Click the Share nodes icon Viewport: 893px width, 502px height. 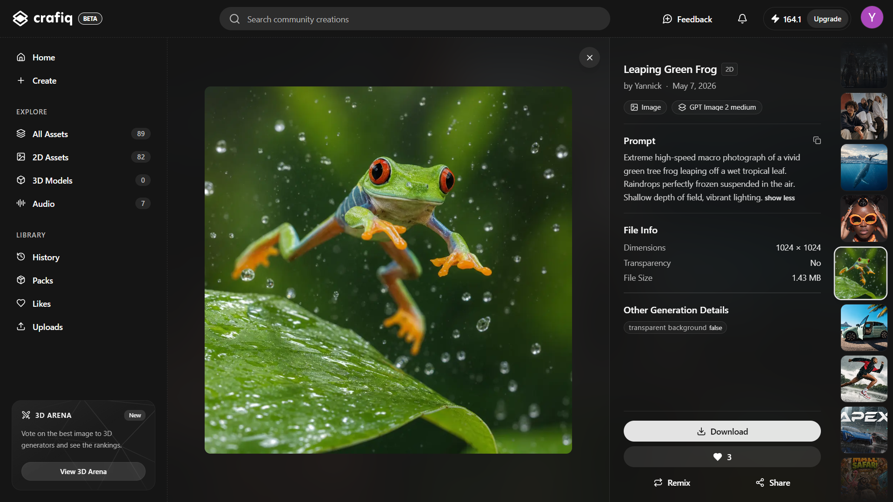click(760, 483)
